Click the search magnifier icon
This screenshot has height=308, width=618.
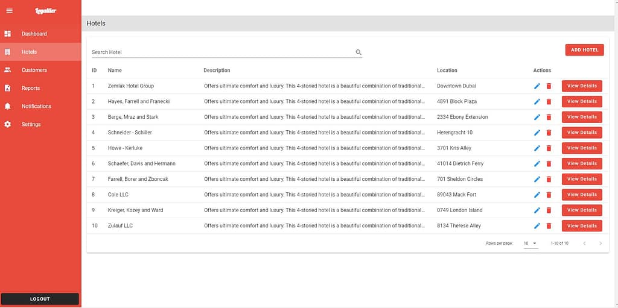pyautogui.click(x=358, y=52)
